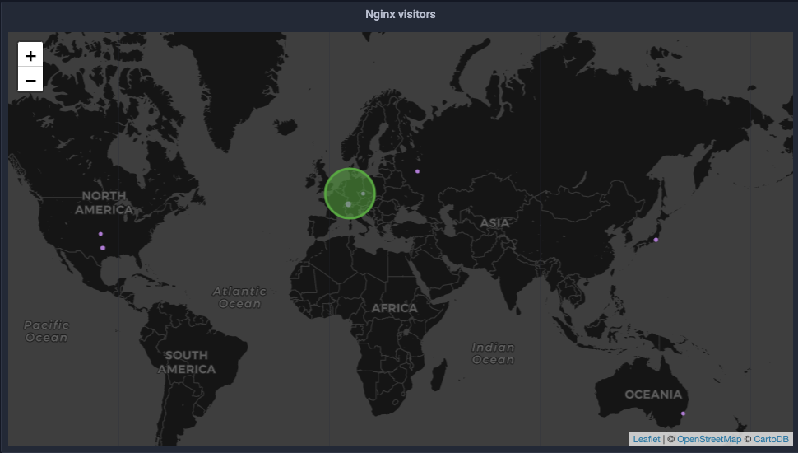Select the purple visitor dot in Russia
This screenshot has height=453, width=798.
417,171
